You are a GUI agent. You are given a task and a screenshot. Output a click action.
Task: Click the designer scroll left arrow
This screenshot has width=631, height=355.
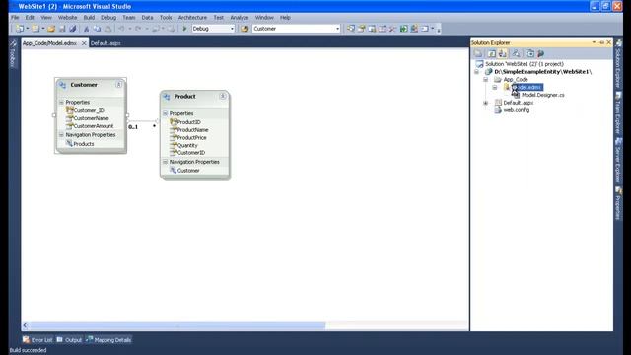pyautogui.click(x=25, y=325)
